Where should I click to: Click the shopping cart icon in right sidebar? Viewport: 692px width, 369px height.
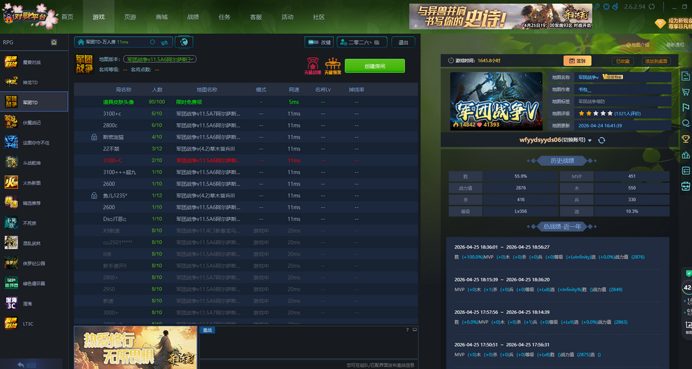(x=686, y=92)
